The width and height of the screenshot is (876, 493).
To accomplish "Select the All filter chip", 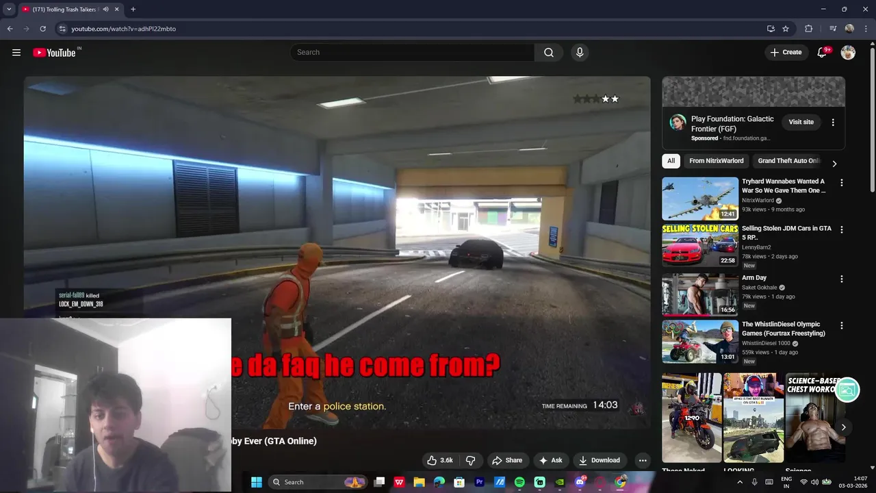I will coord(671,161).
